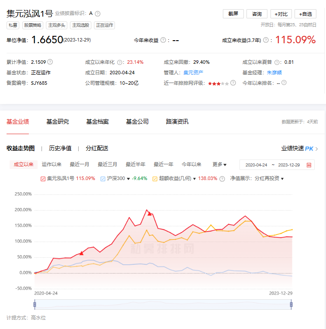
Task: Click help icon beside 今年来收益
Action: 163,40
